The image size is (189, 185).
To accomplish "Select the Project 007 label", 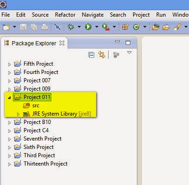I will pos(37,80).
